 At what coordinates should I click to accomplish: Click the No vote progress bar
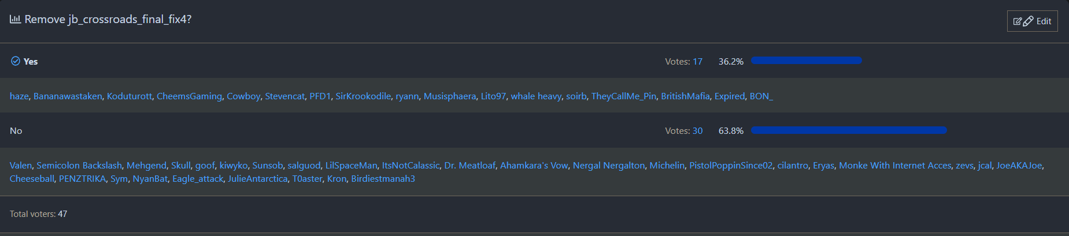coord(848,130)
